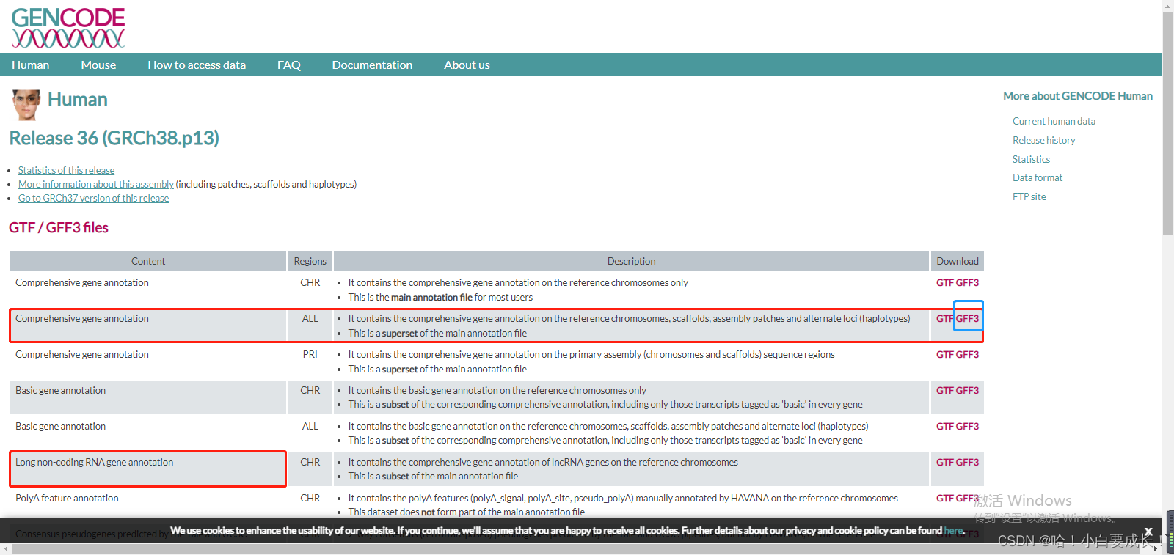Viewport: 1174px width, 555px height.
Task: Open Current human data sidebar link
Action: point(1054,121)
